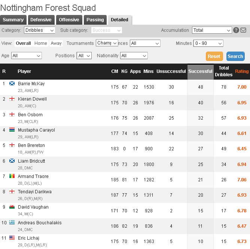Click Andreas Bouchalakis's Greece flag icon
The height and width of the screenshot is (249, 250).
[12, 223]
